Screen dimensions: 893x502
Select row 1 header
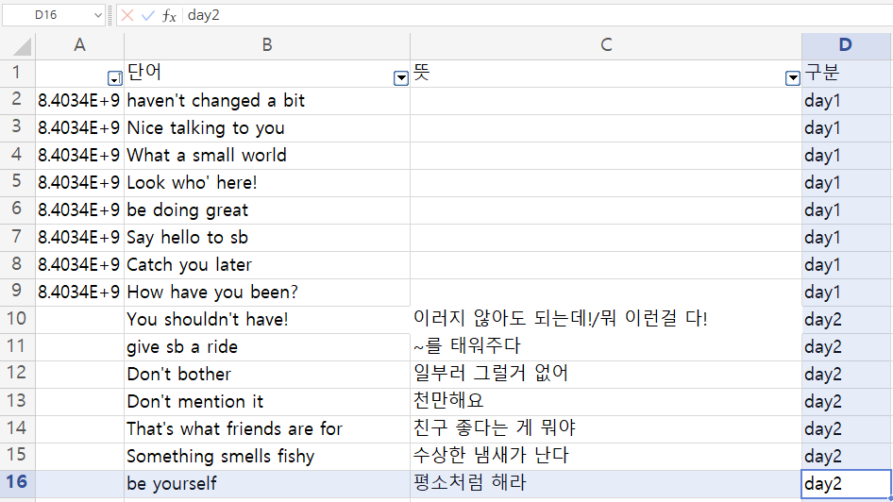pyautogui.click(x=17, y=73)
